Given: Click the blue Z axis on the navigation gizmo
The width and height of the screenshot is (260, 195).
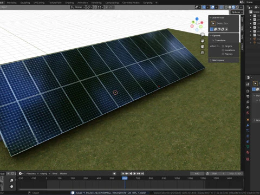Looking at the screenshot, I should 197,18.
